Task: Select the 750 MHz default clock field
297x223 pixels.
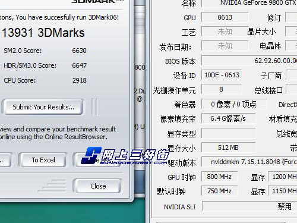Action: (219, 191)
